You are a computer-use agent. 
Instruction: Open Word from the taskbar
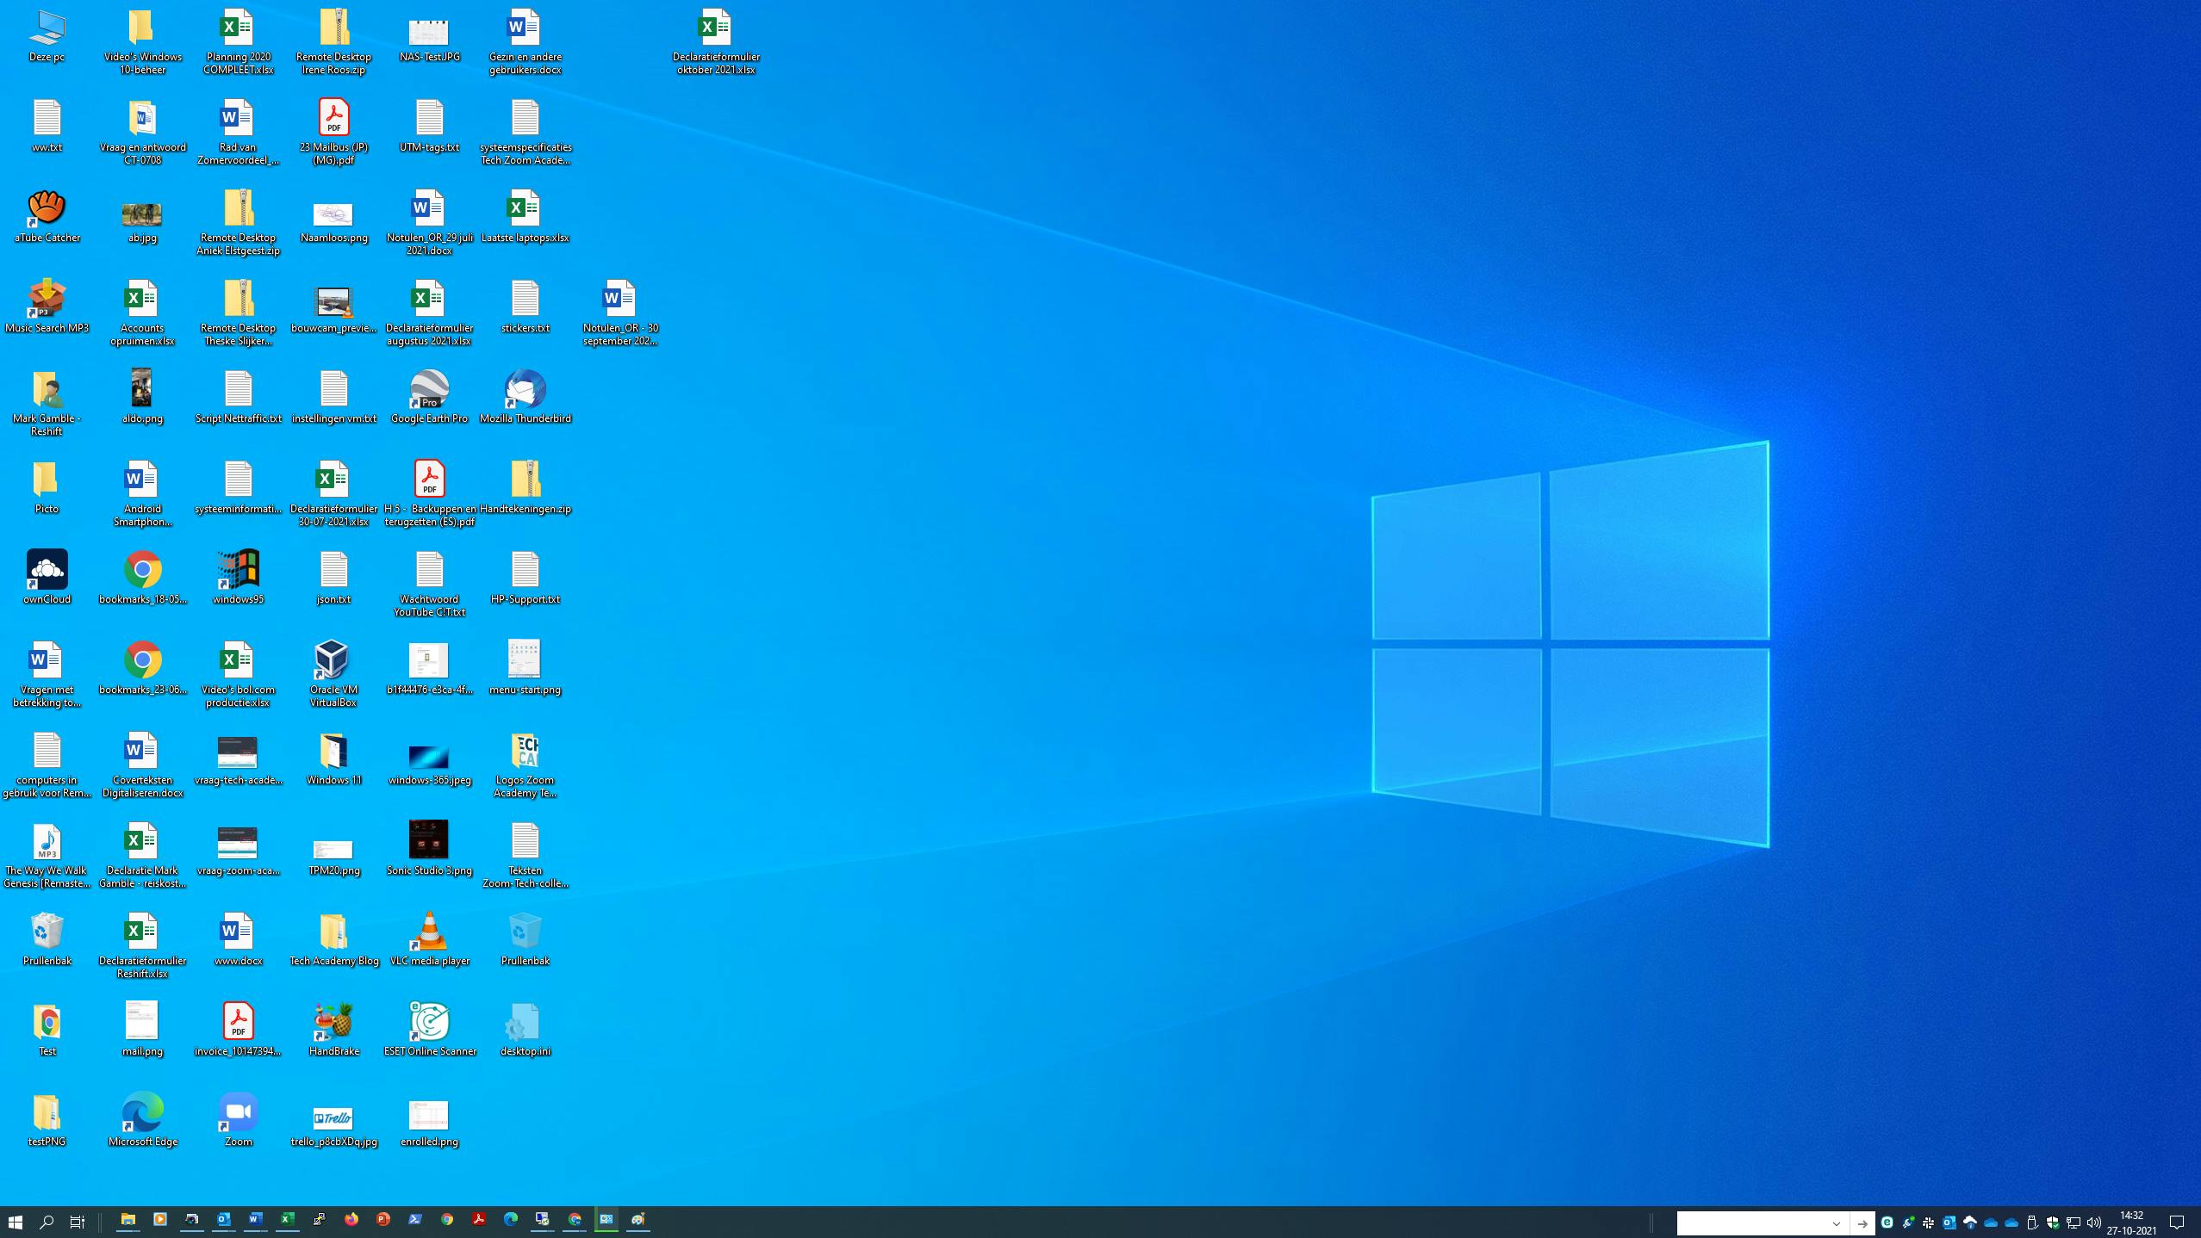tap(255, 1220)
